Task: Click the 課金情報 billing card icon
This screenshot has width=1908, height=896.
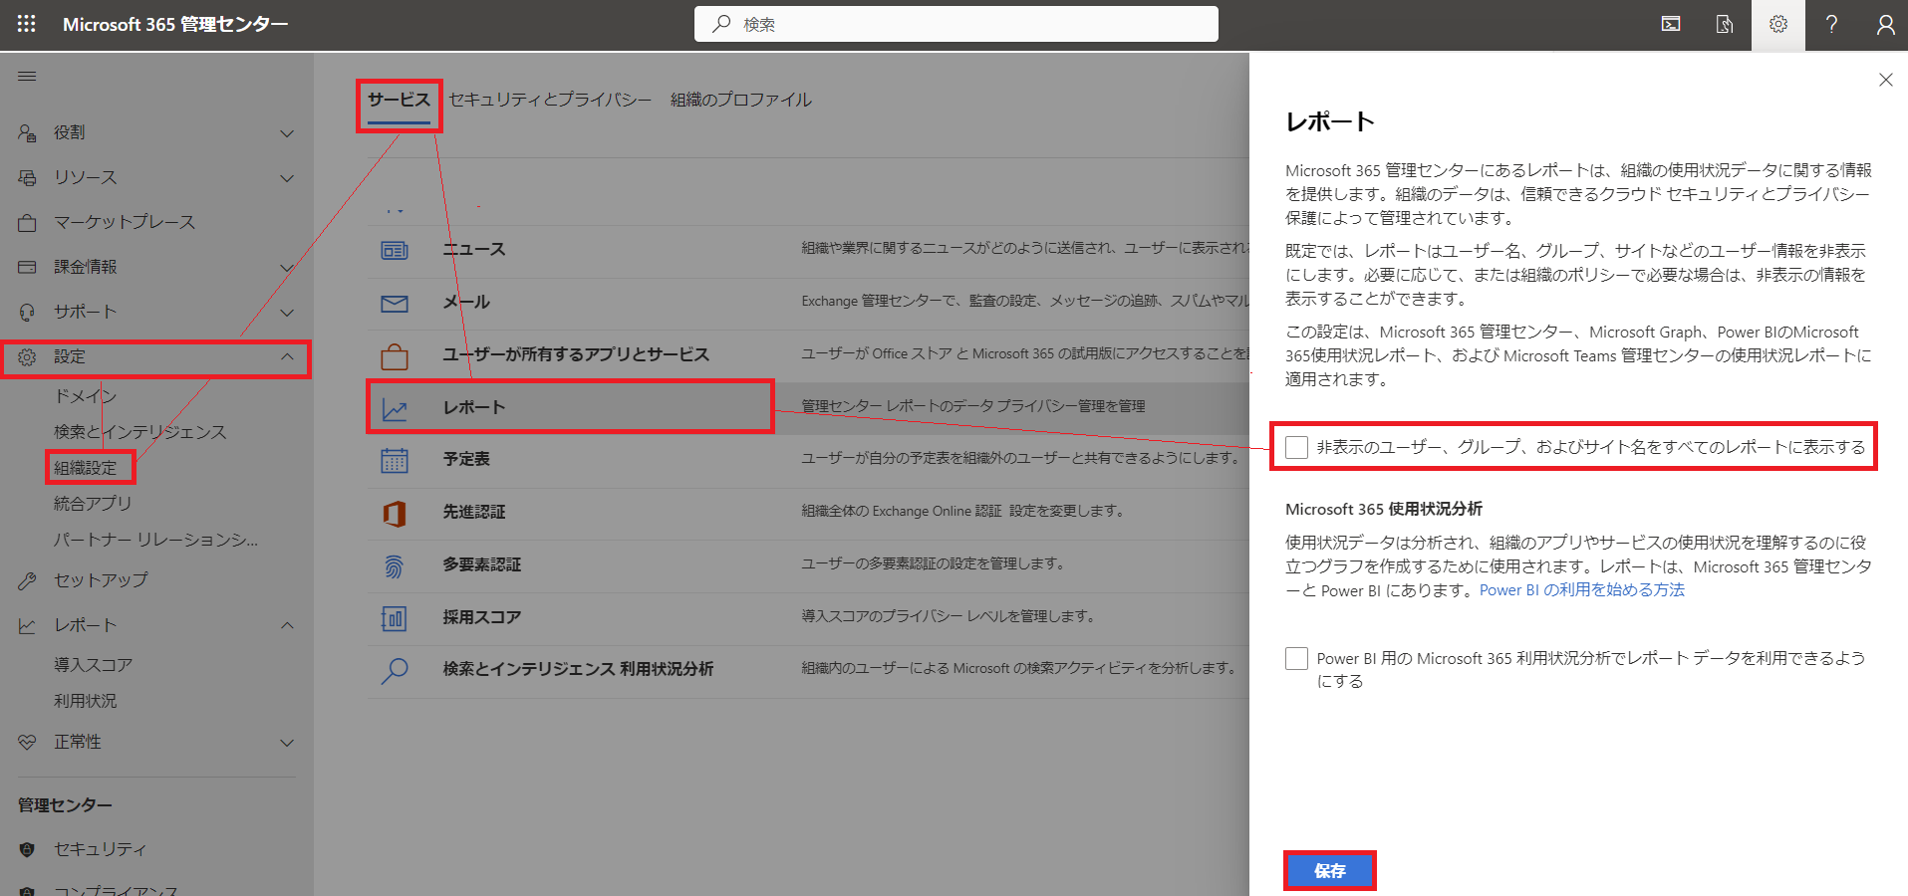Action: (27, 267)
